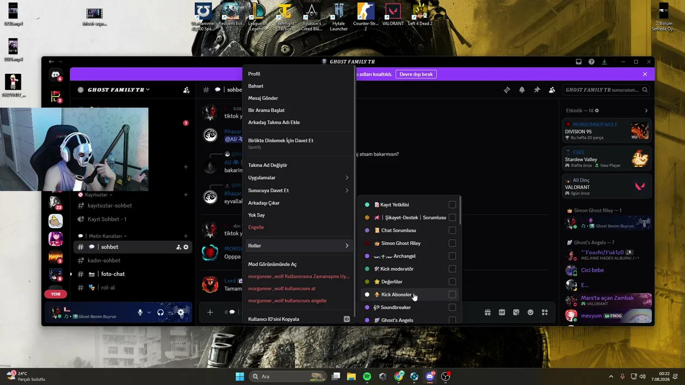Open the gift icon in message bar

pyautogui.click(x=488, y=312)
